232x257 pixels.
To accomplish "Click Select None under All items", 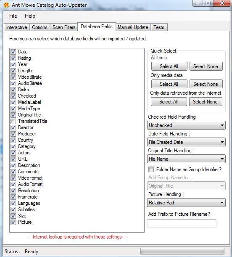I will tap(206, 66).
